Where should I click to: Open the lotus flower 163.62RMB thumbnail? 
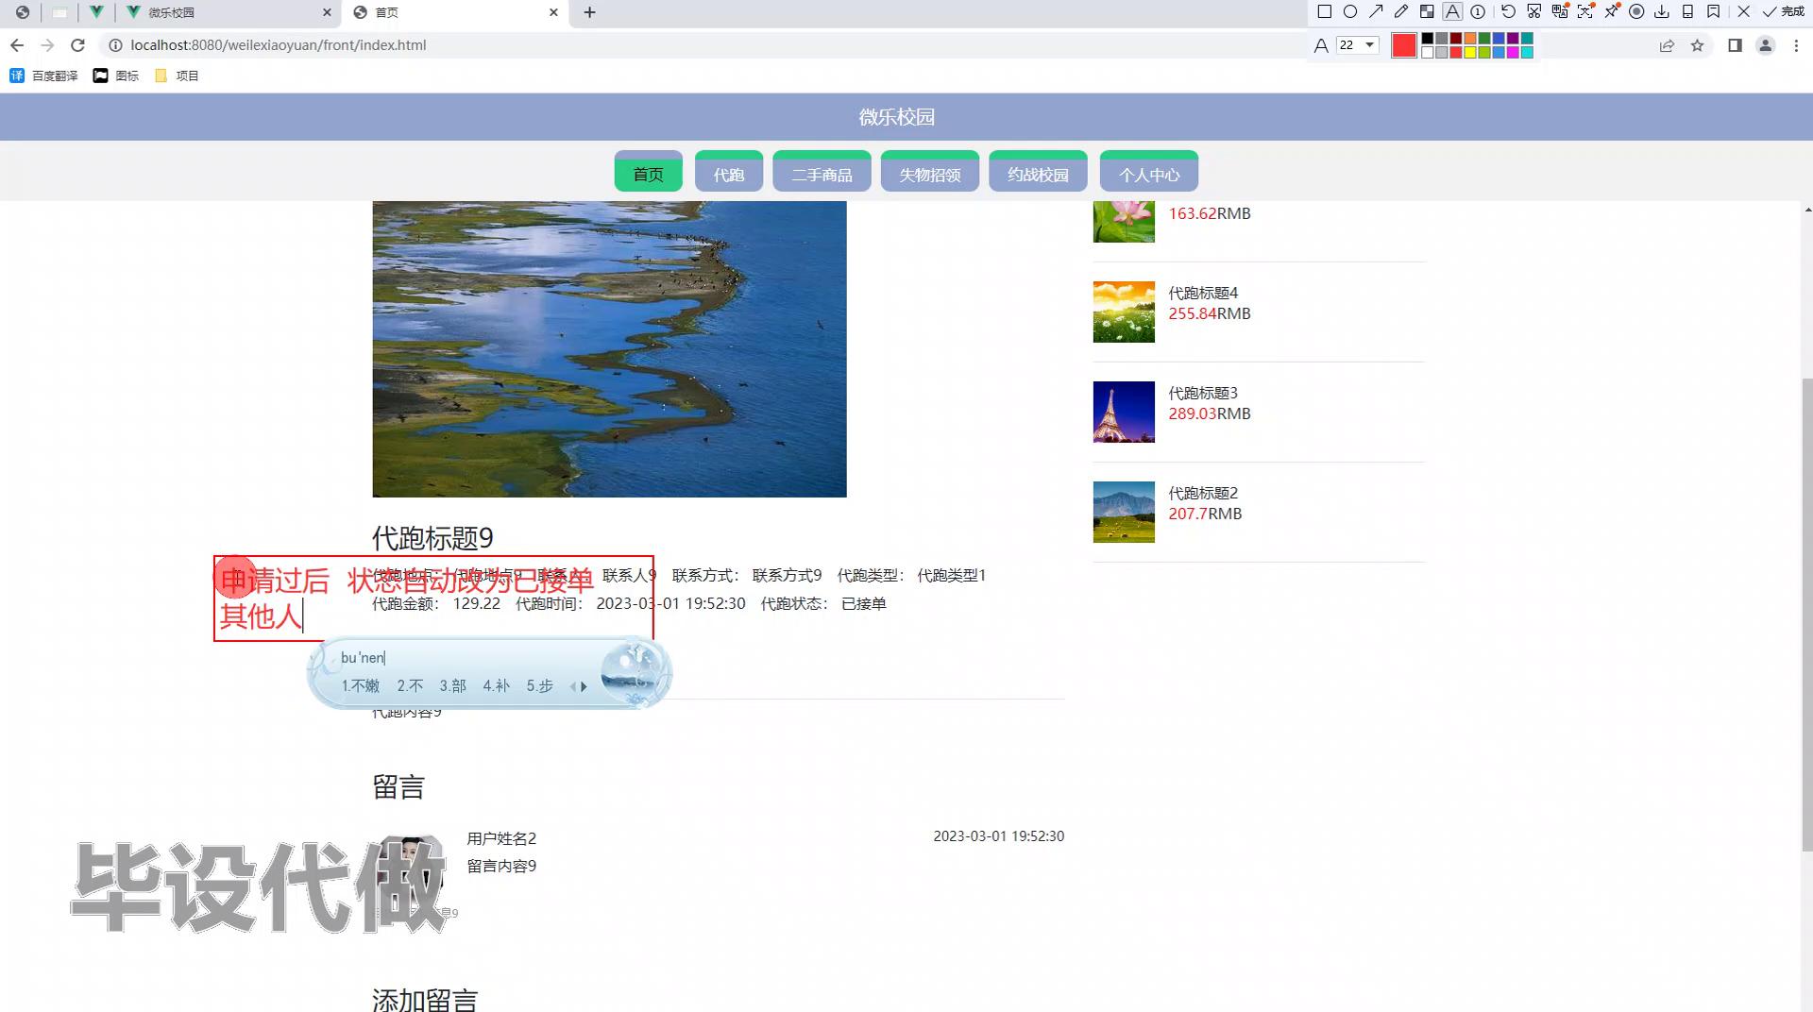tap(1124, 222)
